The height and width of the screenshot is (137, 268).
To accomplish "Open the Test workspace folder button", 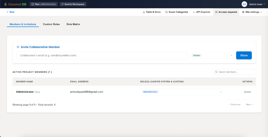I will [x=44, y=4].
